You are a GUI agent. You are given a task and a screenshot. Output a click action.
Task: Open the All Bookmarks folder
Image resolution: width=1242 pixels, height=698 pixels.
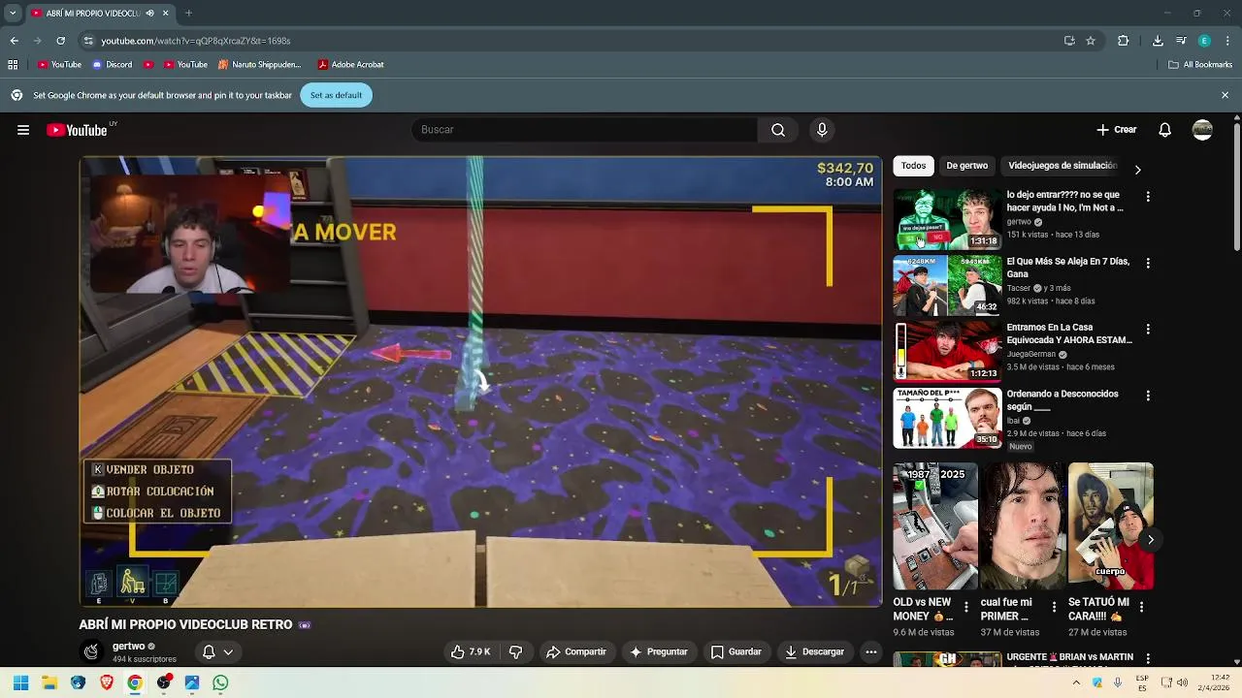(x=1200, y=65)
